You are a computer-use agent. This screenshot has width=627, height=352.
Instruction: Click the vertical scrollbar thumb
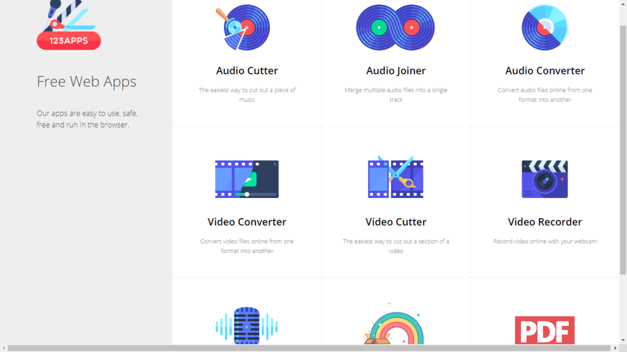pos(623,150)
